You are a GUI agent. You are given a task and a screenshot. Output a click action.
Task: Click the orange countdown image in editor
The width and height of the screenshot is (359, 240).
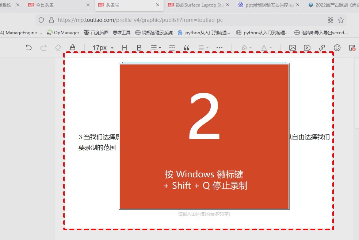204,137
